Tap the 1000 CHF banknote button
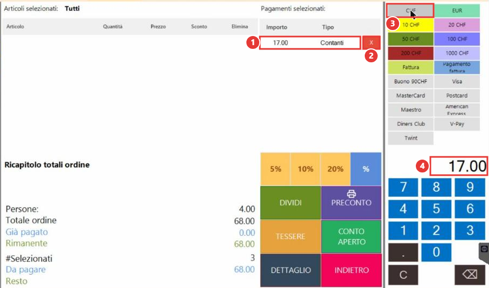The image size is (489, 288). pos(457,53)
